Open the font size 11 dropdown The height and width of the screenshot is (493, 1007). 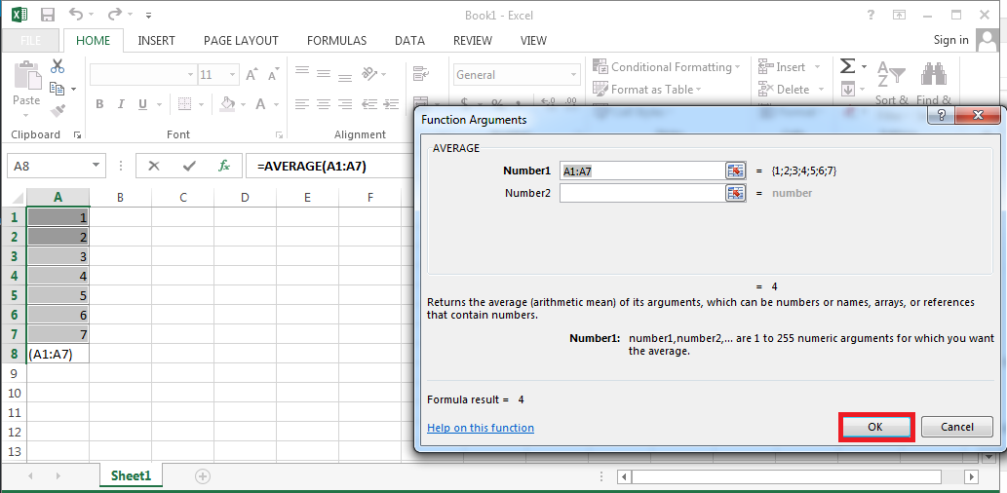click(x=232, y=74)
